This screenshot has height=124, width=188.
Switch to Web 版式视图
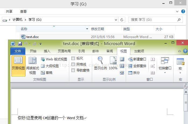[54, 59]
